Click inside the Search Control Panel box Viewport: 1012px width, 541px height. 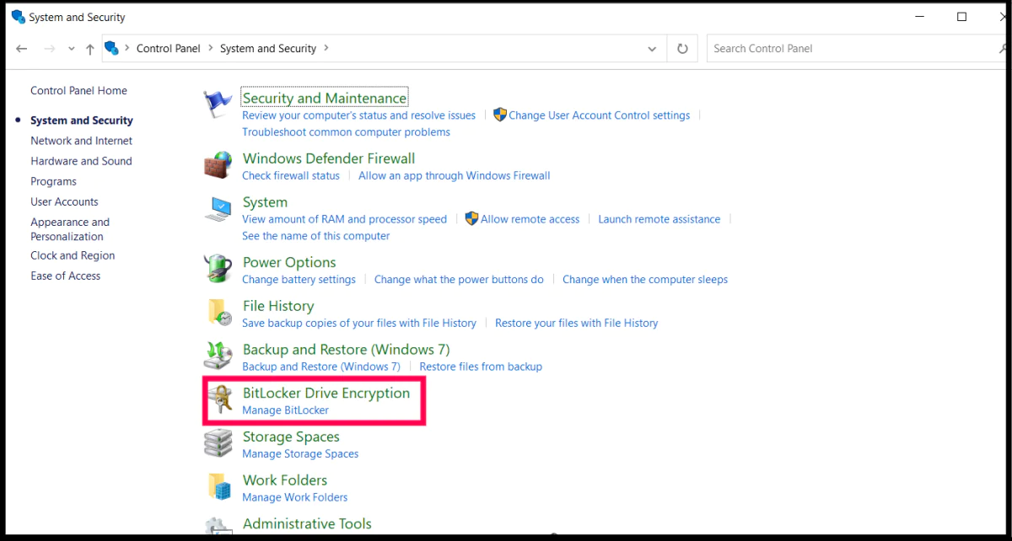click(x=801, y=48)
